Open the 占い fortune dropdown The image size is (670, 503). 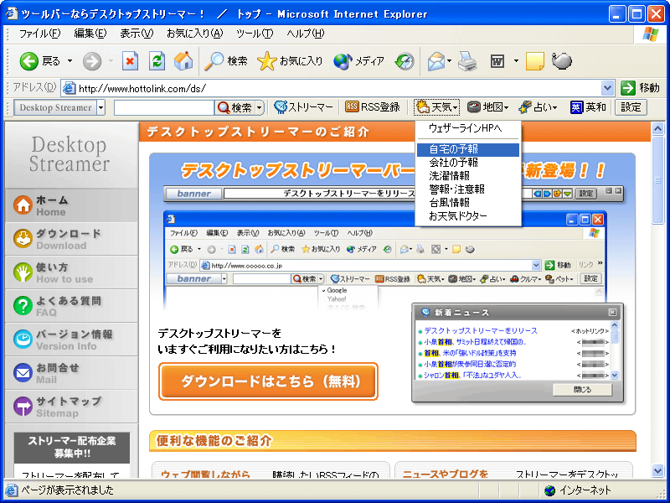538,107
